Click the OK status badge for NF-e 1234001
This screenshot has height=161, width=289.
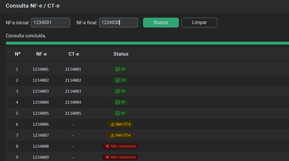click(120, 69)
